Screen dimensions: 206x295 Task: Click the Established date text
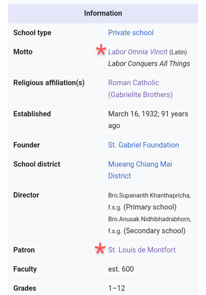pyautogui.click(x=148, y=120)
